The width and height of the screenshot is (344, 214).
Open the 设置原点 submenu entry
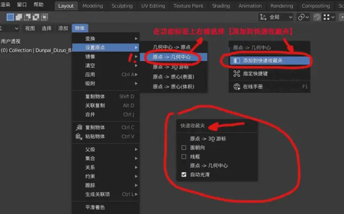click(x=106, y=47)
